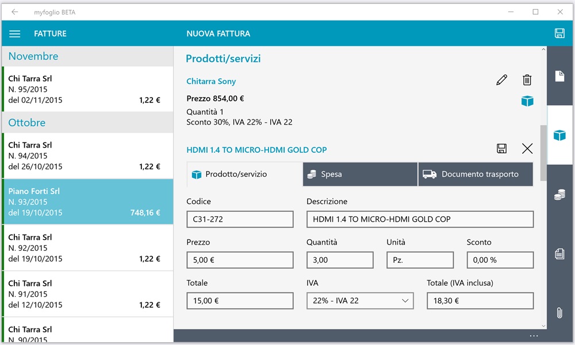Select invoice N. 95/2015 Chi Tarra Srl
This screenshot has width=575, height=345.
[x=87, y=89]
